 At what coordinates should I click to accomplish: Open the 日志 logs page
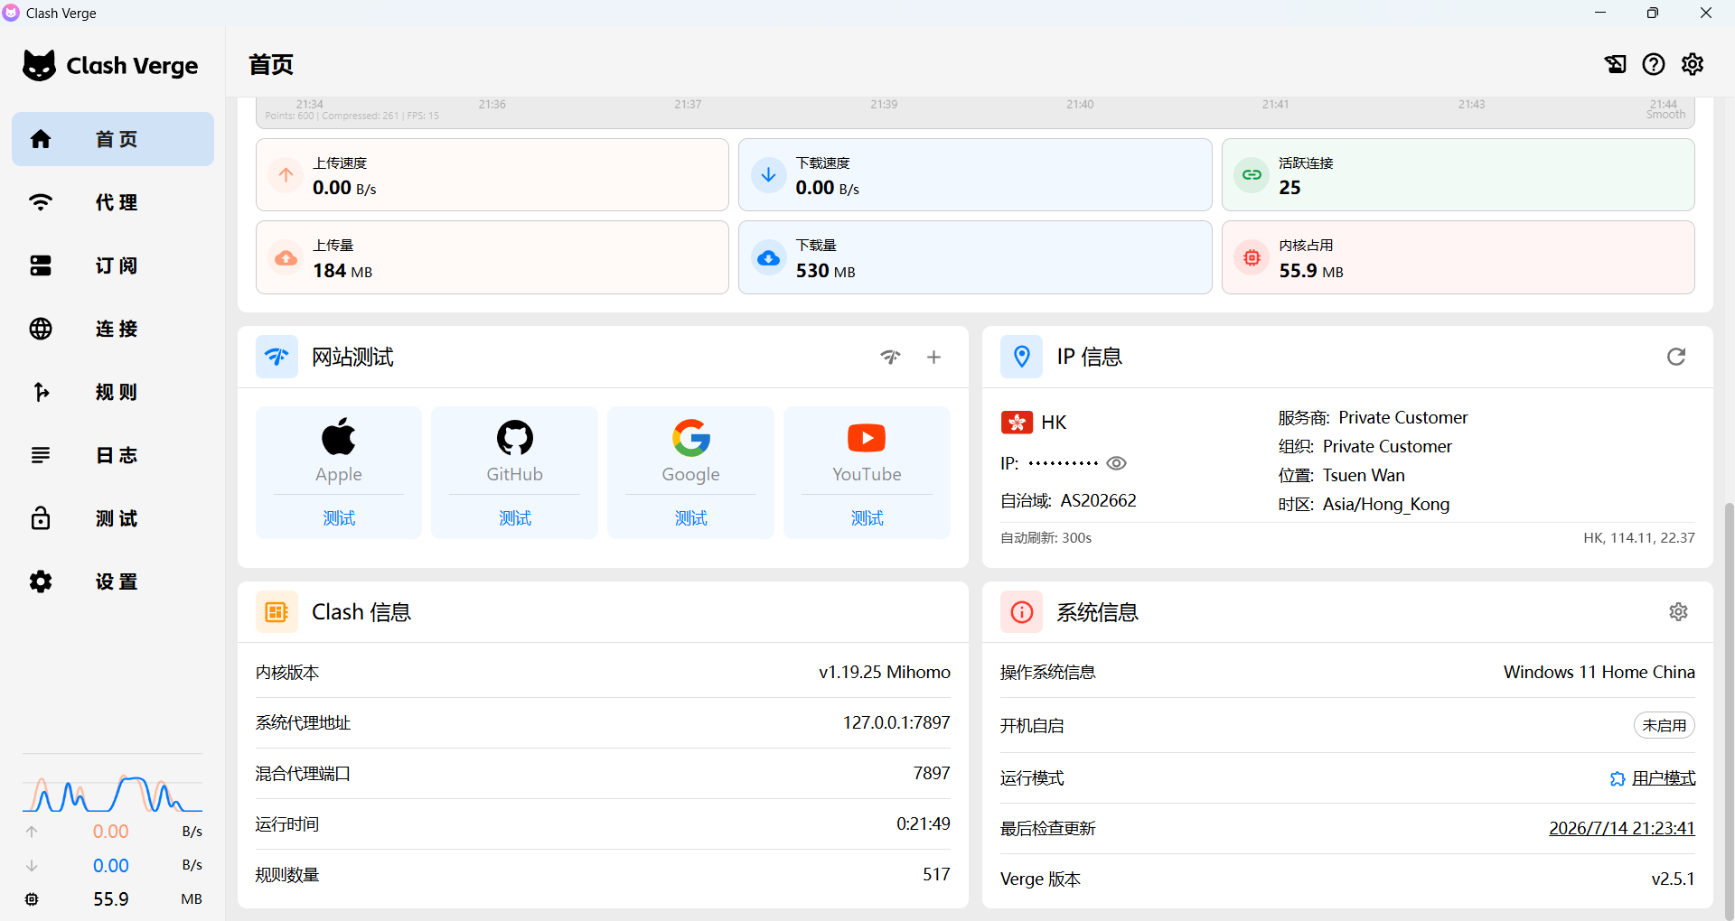click(113, 455)
